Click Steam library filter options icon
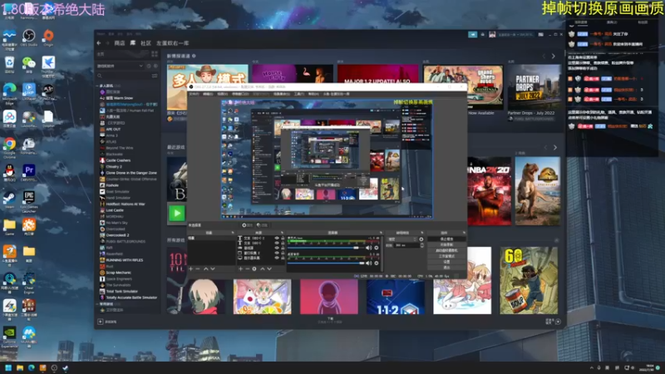Image resolution: width=665 pixels, height=374 pixels. click(155, 76)
